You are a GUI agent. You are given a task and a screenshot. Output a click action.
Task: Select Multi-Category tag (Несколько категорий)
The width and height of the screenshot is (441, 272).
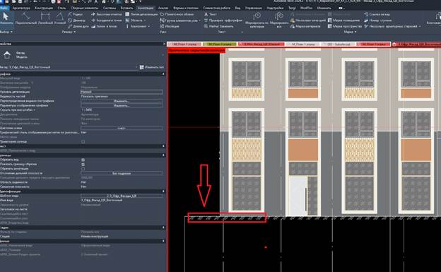(x=308, y=20)
